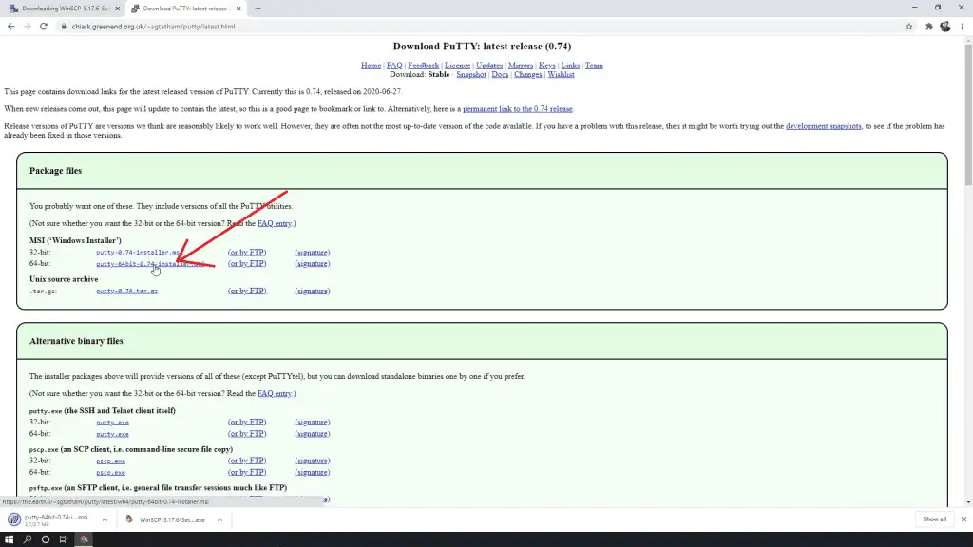Viewport: 973px width, 547px height.
Task: Switch to the Downloading WinSCP tab
Action: pos(65,9)
